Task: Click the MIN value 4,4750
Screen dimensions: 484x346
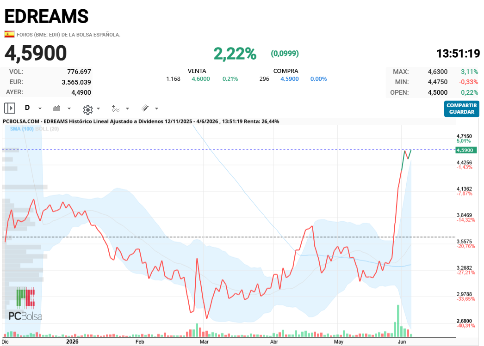Action: click(x=438, y=82)
